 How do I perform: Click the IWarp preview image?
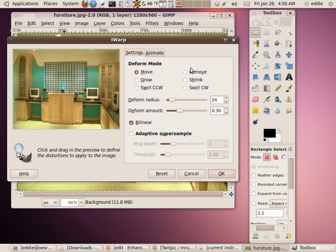66,89
